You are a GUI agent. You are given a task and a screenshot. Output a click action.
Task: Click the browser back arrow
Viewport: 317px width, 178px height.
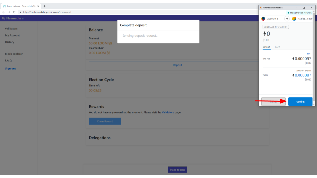point(3,12)
